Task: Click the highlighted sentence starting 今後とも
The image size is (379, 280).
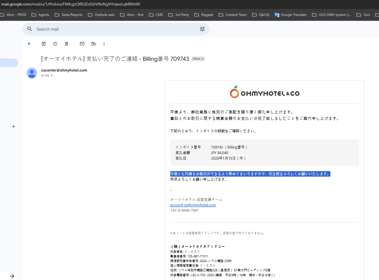Action: pos(250,174)
